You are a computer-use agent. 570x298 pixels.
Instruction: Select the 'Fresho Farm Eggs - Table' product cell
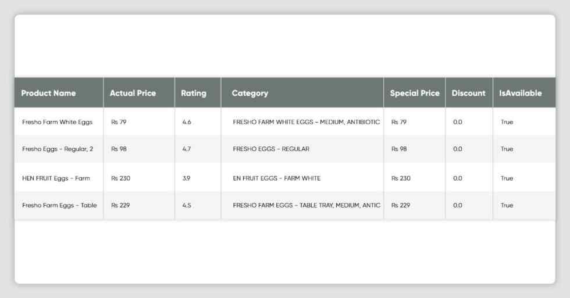pos(59,205)
